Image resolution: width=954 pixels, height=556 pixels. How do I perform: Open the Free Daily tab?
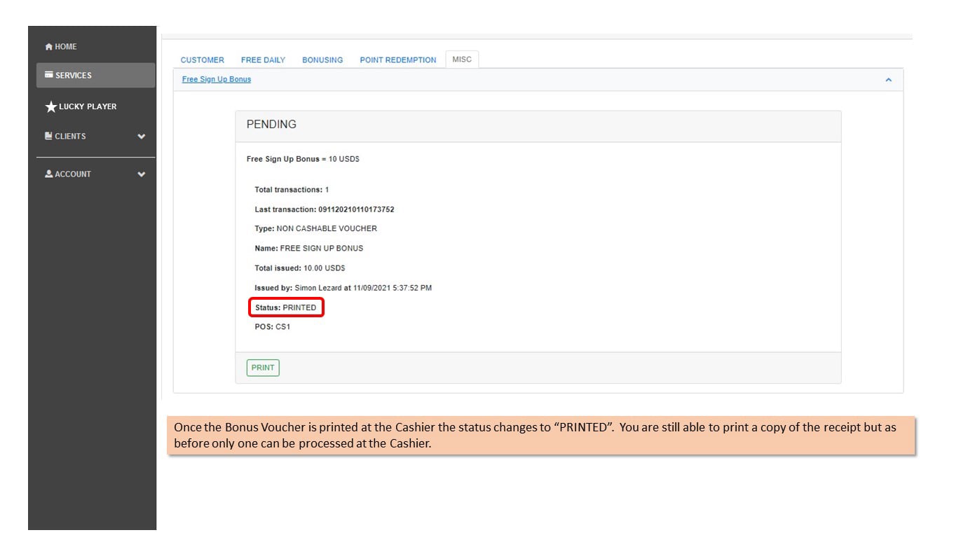coord(263,60)
